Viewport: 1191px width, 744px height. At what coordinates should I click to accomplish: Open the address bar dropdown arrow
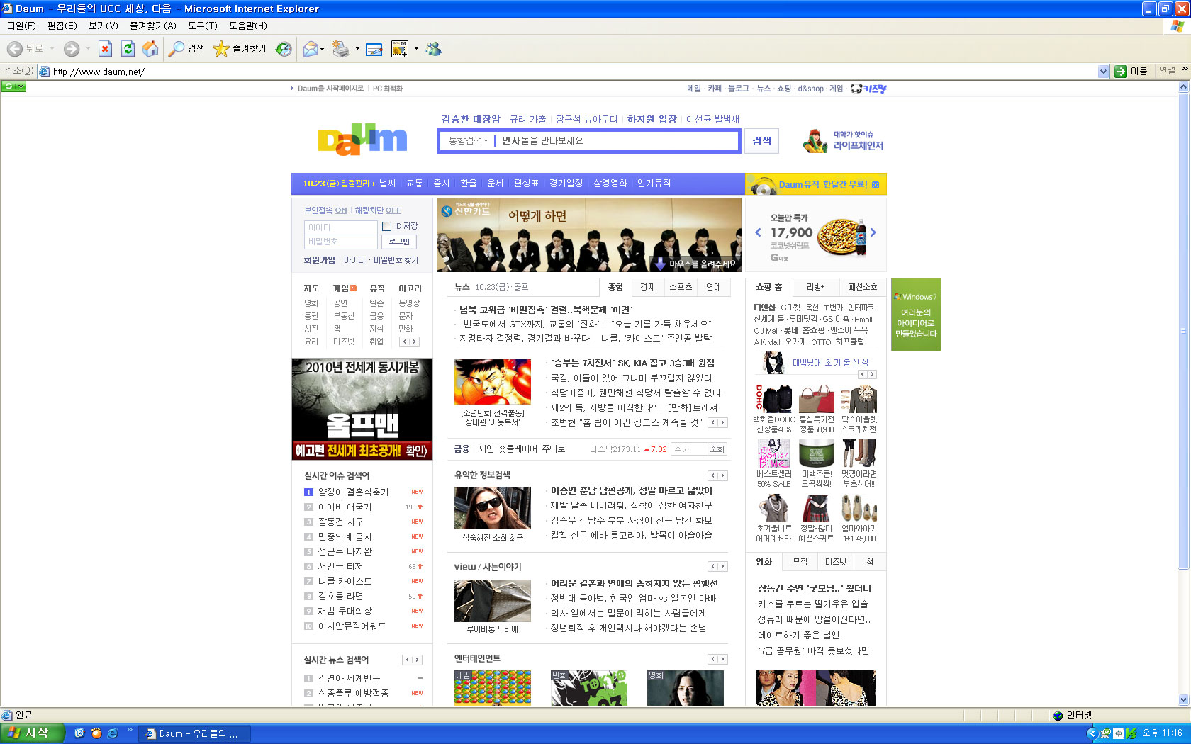click(1103, 72)
